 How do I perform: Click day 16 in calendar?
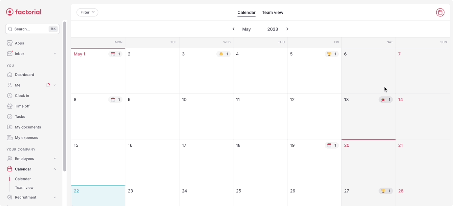152,162
